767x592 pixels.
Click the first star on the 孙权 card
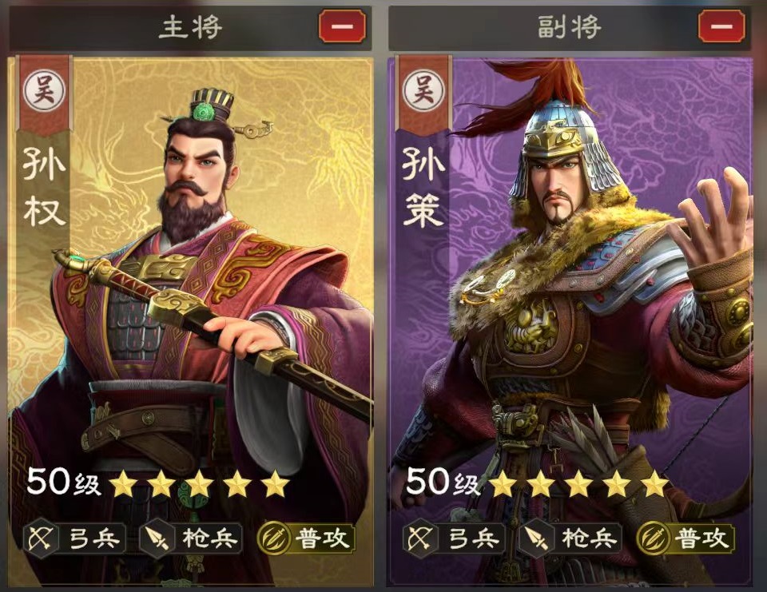123,484
